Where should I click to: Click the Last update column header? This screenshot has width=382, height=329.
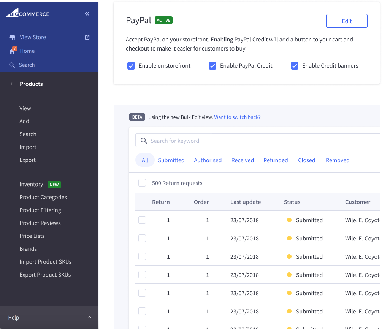[x=246, y=202]
